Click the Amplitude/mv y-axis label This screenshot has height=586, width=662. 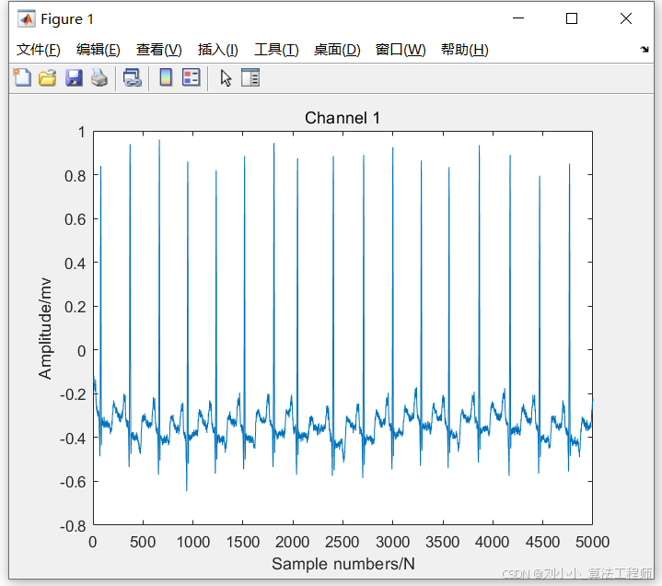[x=45, y=328]
